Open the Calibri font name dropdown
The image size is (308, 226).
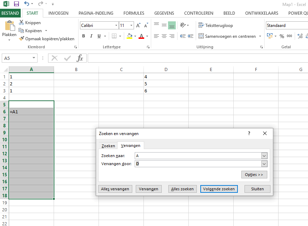[116, 26]
